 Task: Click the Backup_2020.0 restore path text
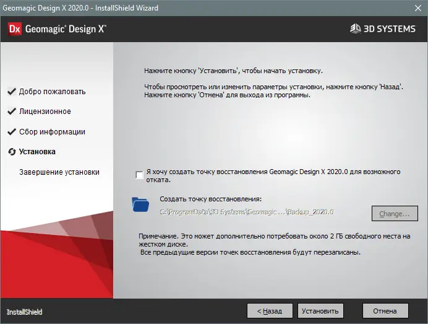pyautogui.click(x=247, y=212)
